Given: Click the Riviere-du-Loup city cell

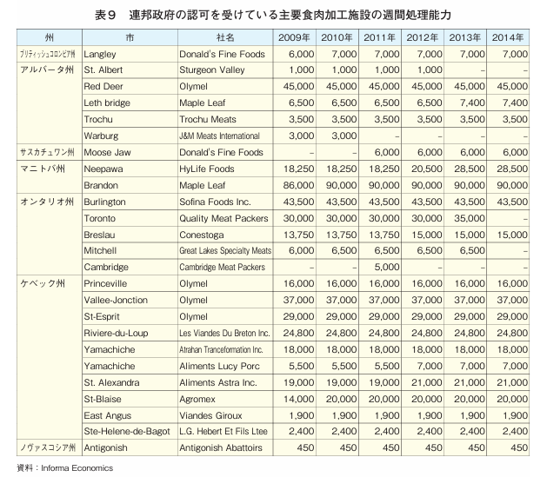Looking at the screenshot, I should click(x=130, y=333).
